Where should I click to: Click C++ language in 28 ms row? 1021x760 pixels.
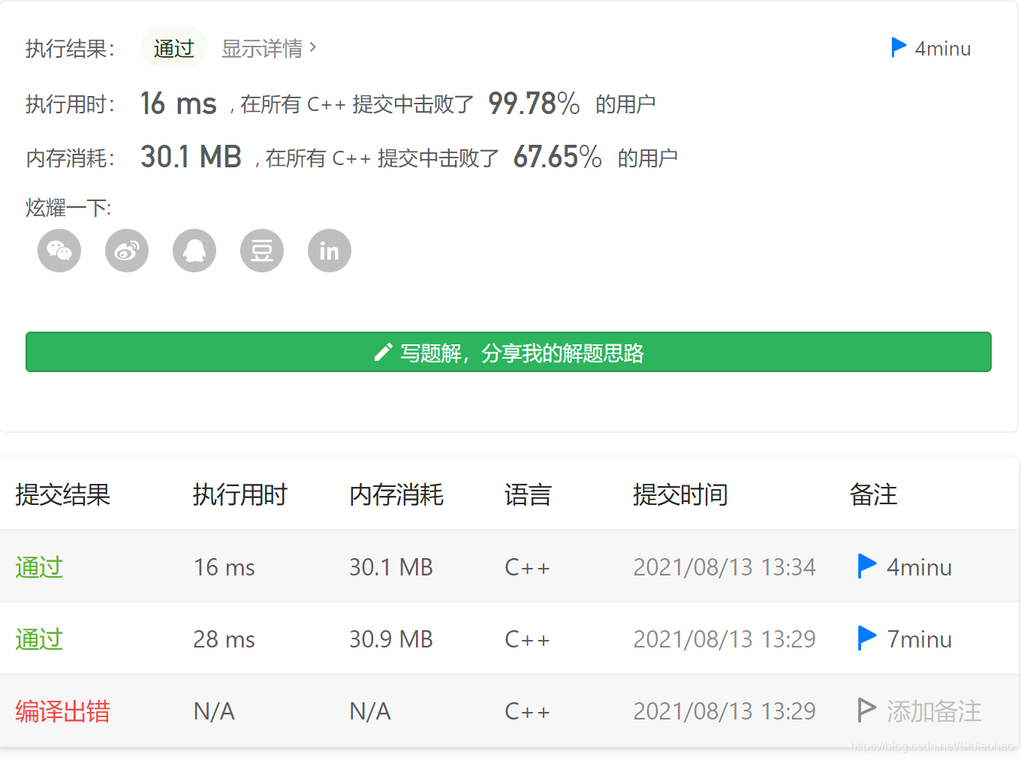click(x=527, y=639)
